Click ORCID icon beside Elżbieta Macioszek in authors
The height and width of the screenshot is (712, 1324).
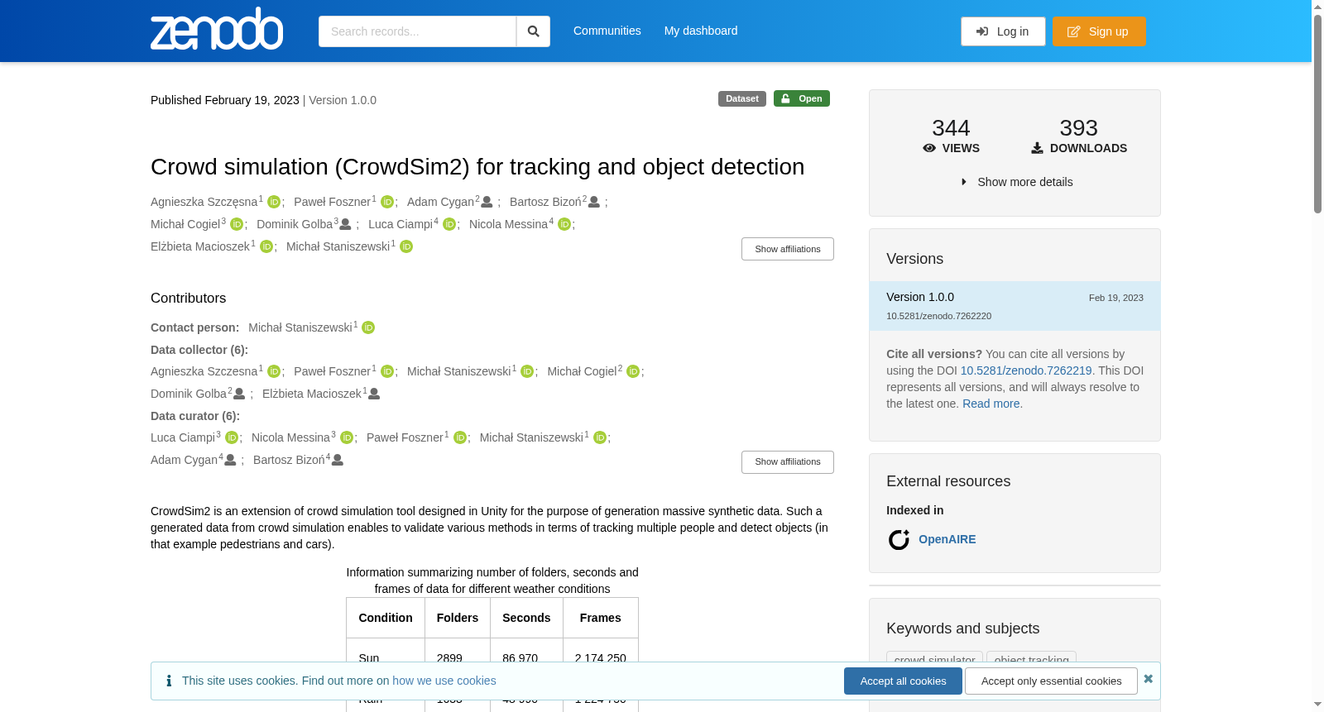[x=266, y=246]
